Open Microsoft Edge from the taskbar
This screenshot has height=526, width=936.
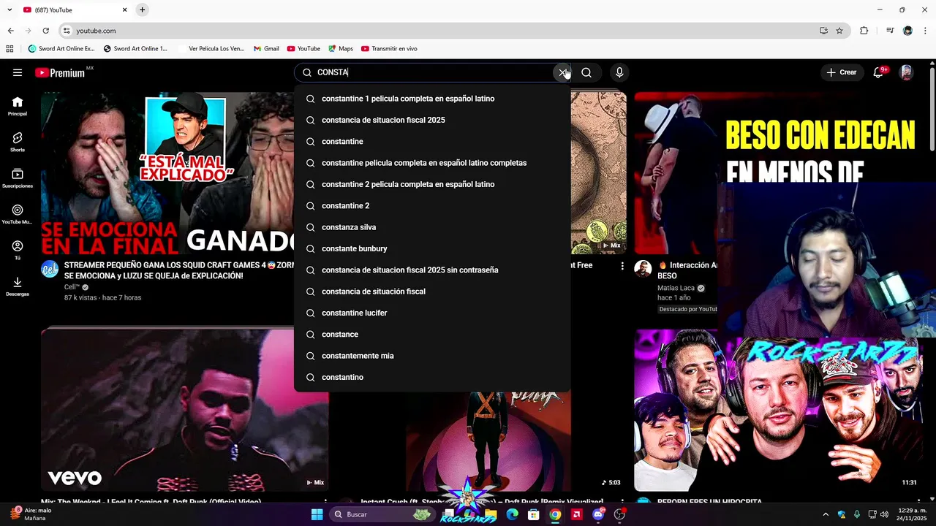(513, 514)
